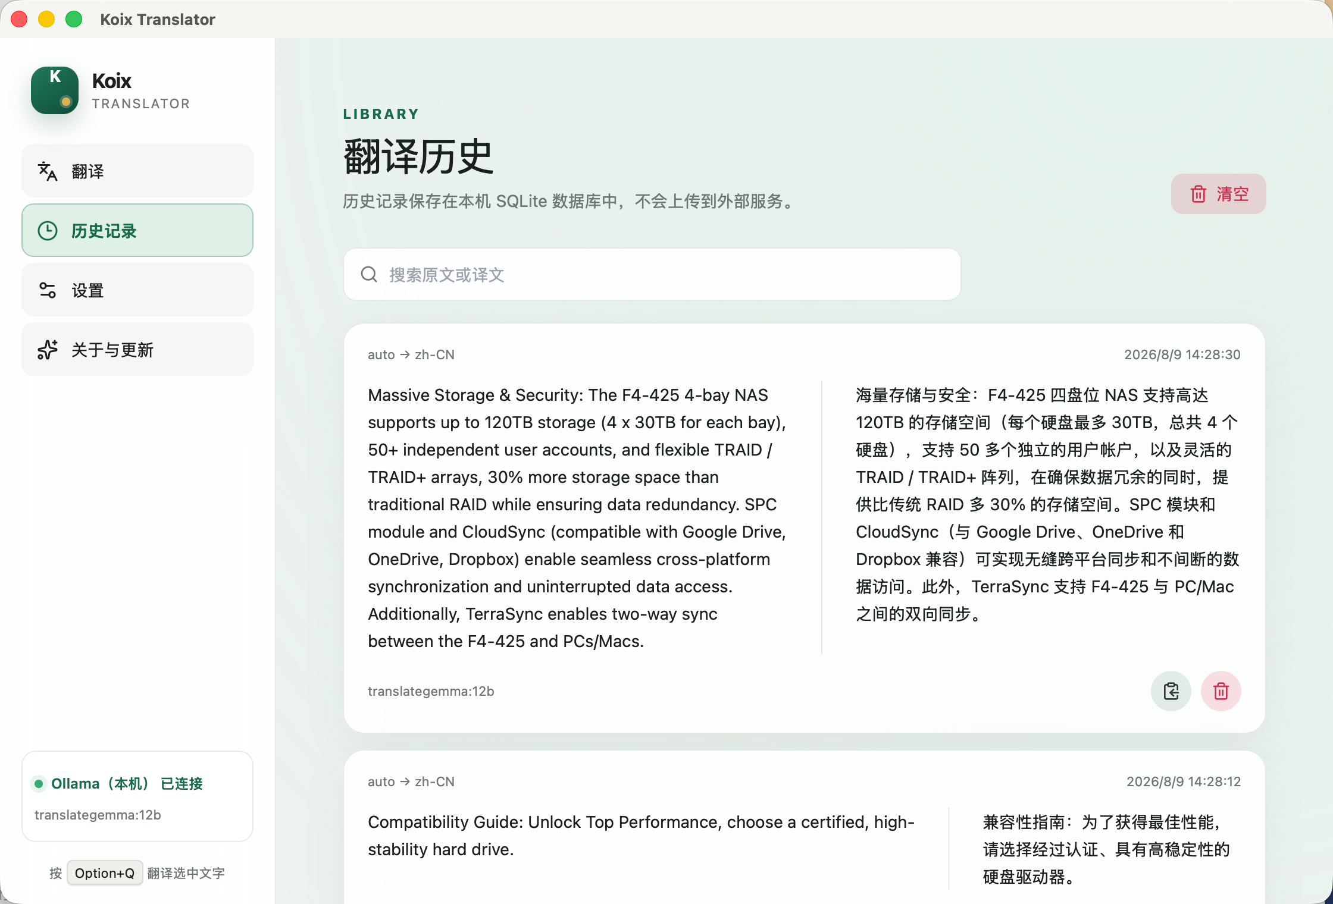Screen dimensions: 1333x904
Task: Click the LIBRARY section label
Action: click(381, 114)
